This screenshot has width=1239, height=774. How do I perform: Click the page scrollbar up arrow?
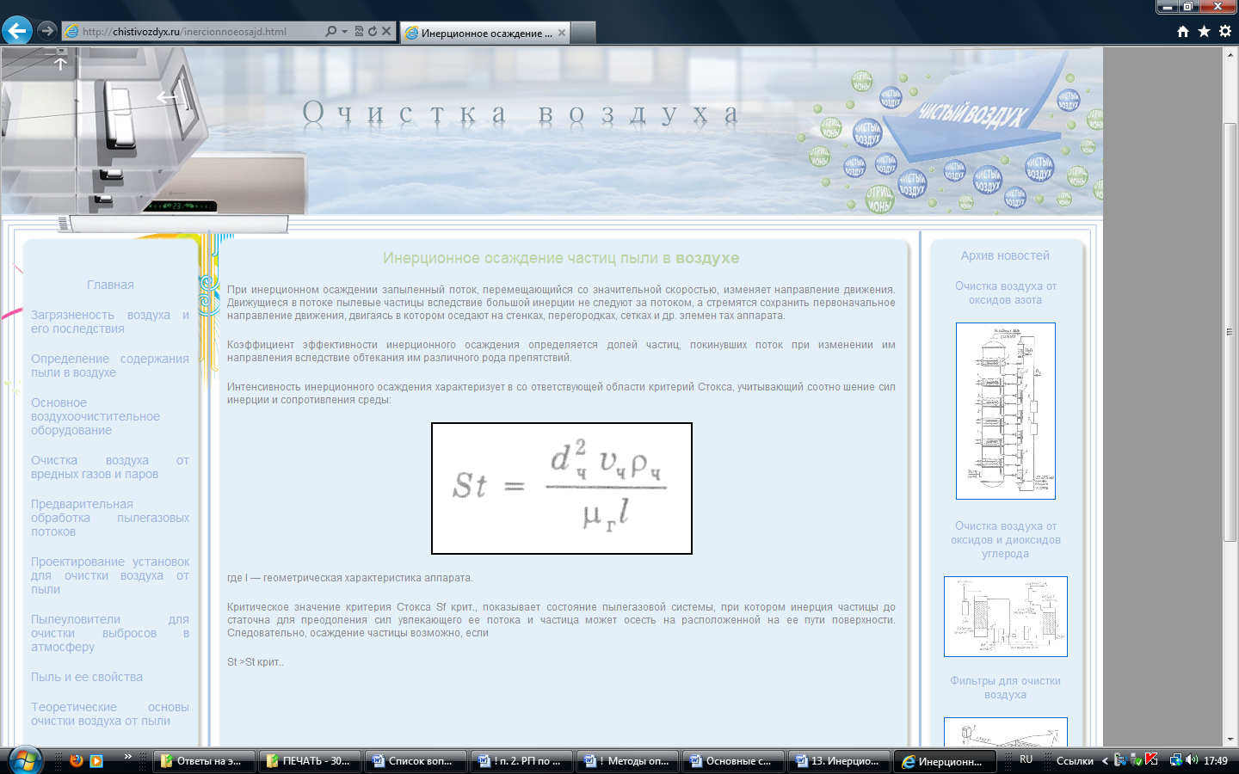tap(1230, 54)
